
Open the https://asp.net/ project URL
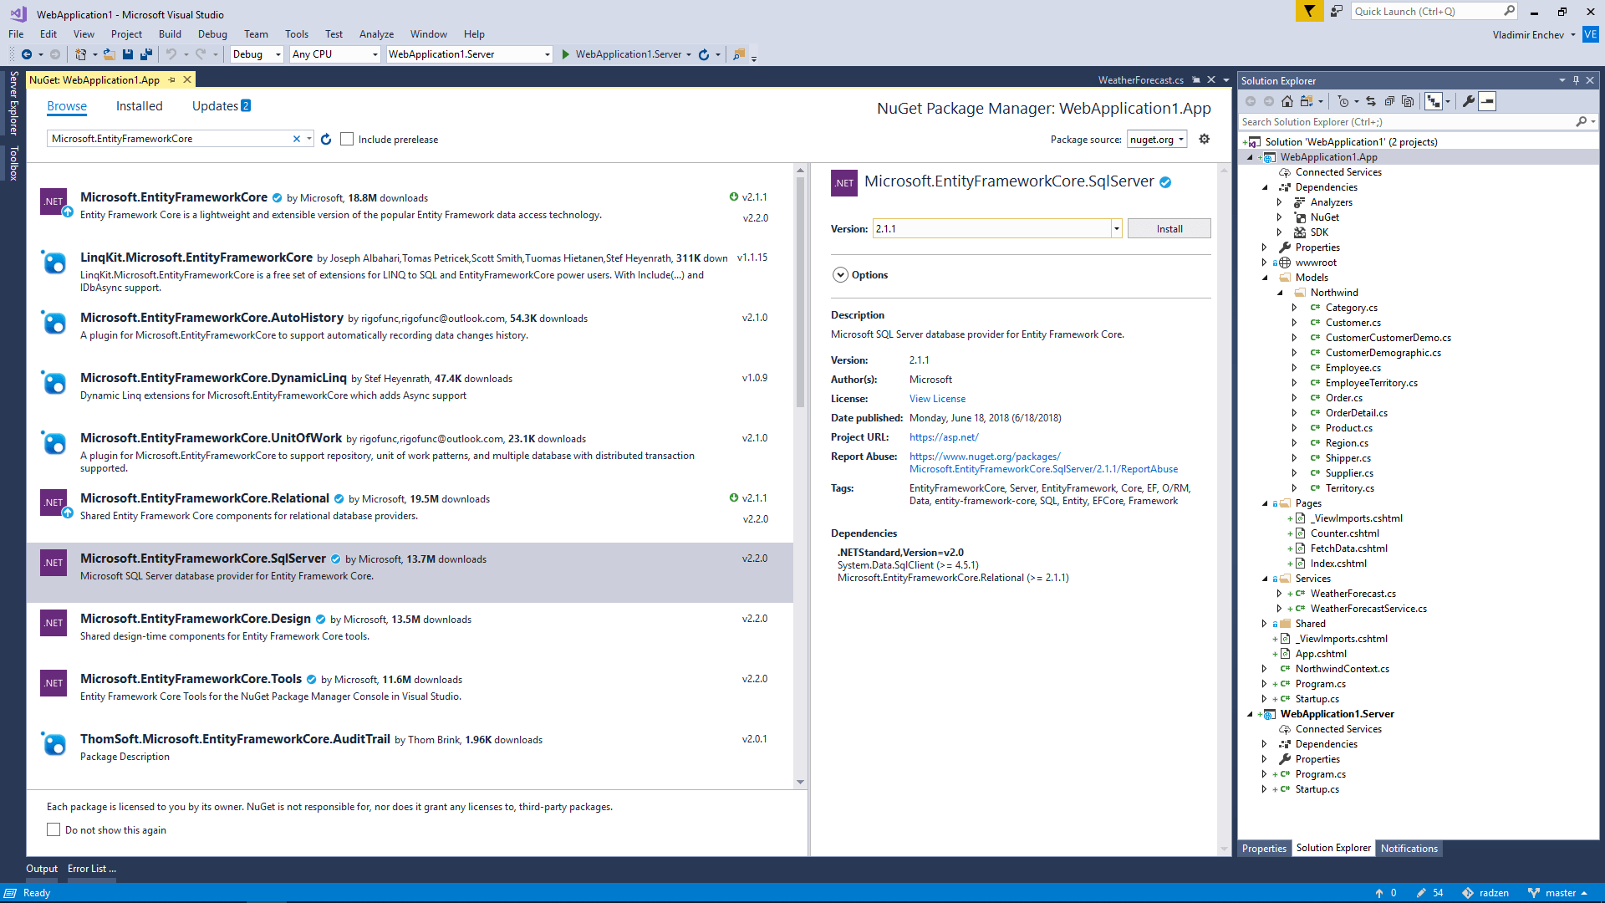click(944, 437)
